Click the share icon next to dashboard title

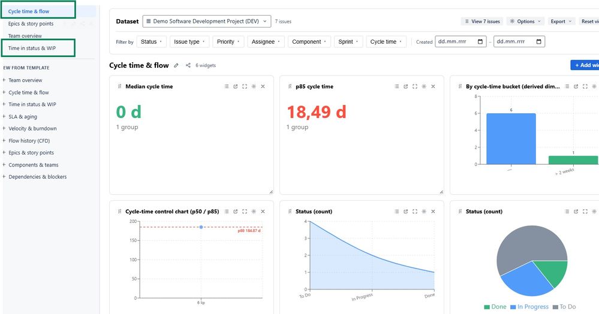click(188, 65)
